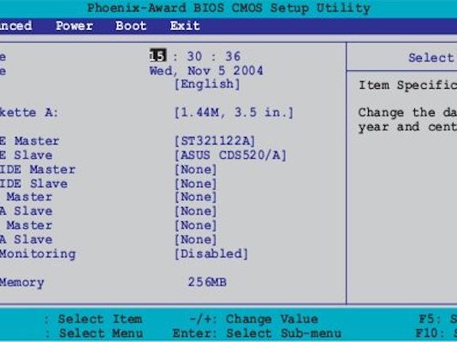The image size is (457, 342).
Task: Select the minutes value 30
Action: (x=194, y=56)
